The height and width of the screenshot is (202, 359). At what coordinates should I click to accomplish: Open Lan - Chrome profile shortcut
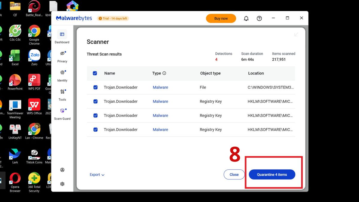(34, 131)
